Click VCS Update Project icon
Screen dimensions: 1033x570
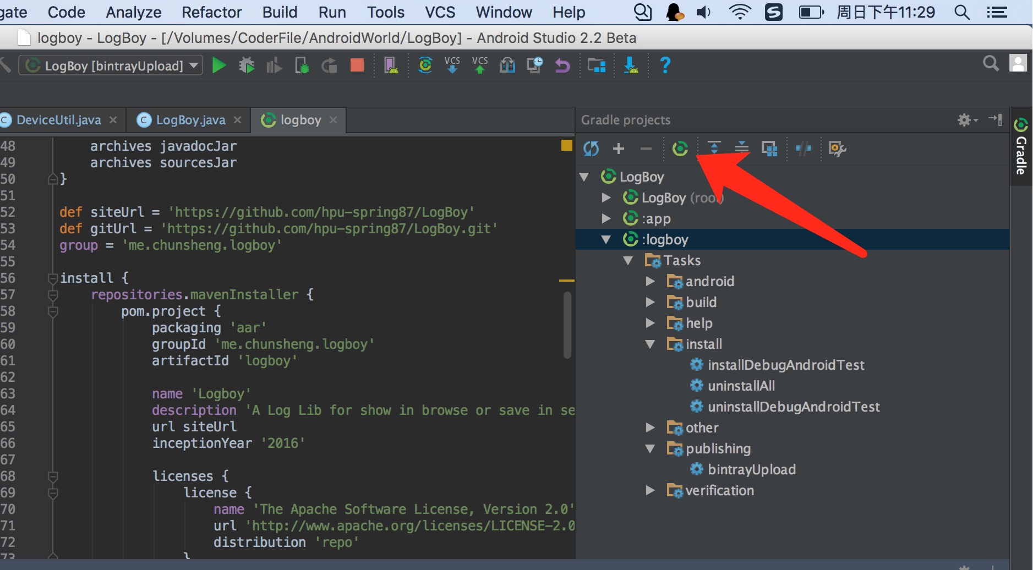tap(452, 65)
